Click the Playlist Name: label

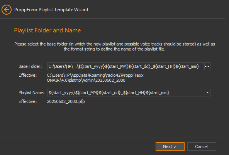[31, 93]
